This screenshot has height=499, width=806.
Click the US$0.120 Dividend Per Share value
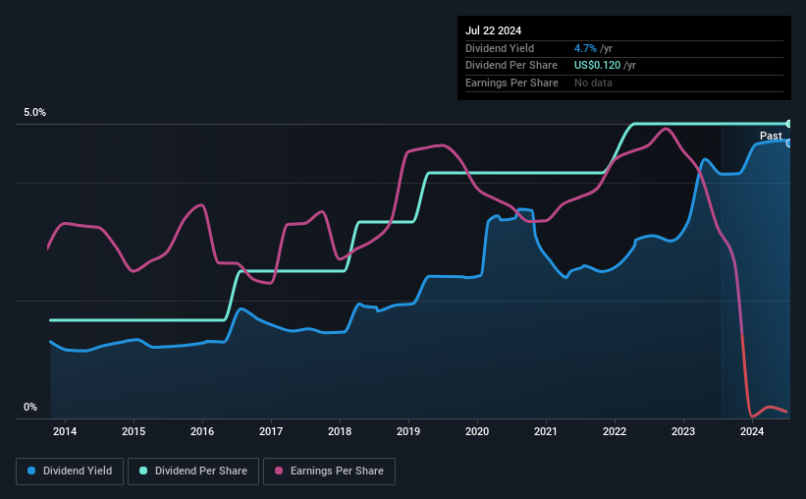tap(597, 66)
